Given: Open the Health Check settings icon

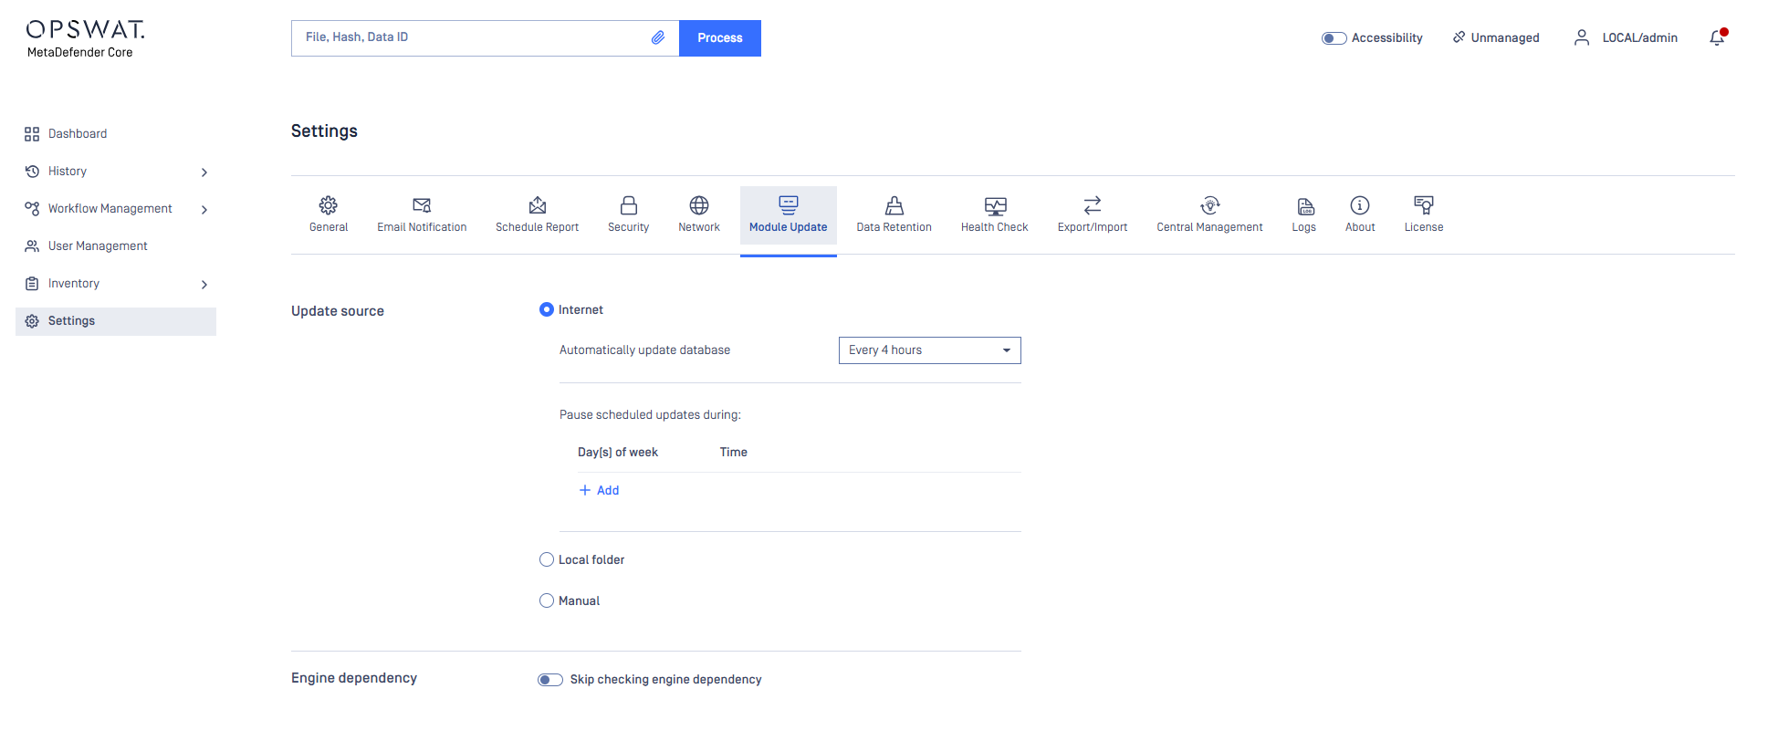Looking at the screenshot, I should pyautogui.click(x=994, y=205).
